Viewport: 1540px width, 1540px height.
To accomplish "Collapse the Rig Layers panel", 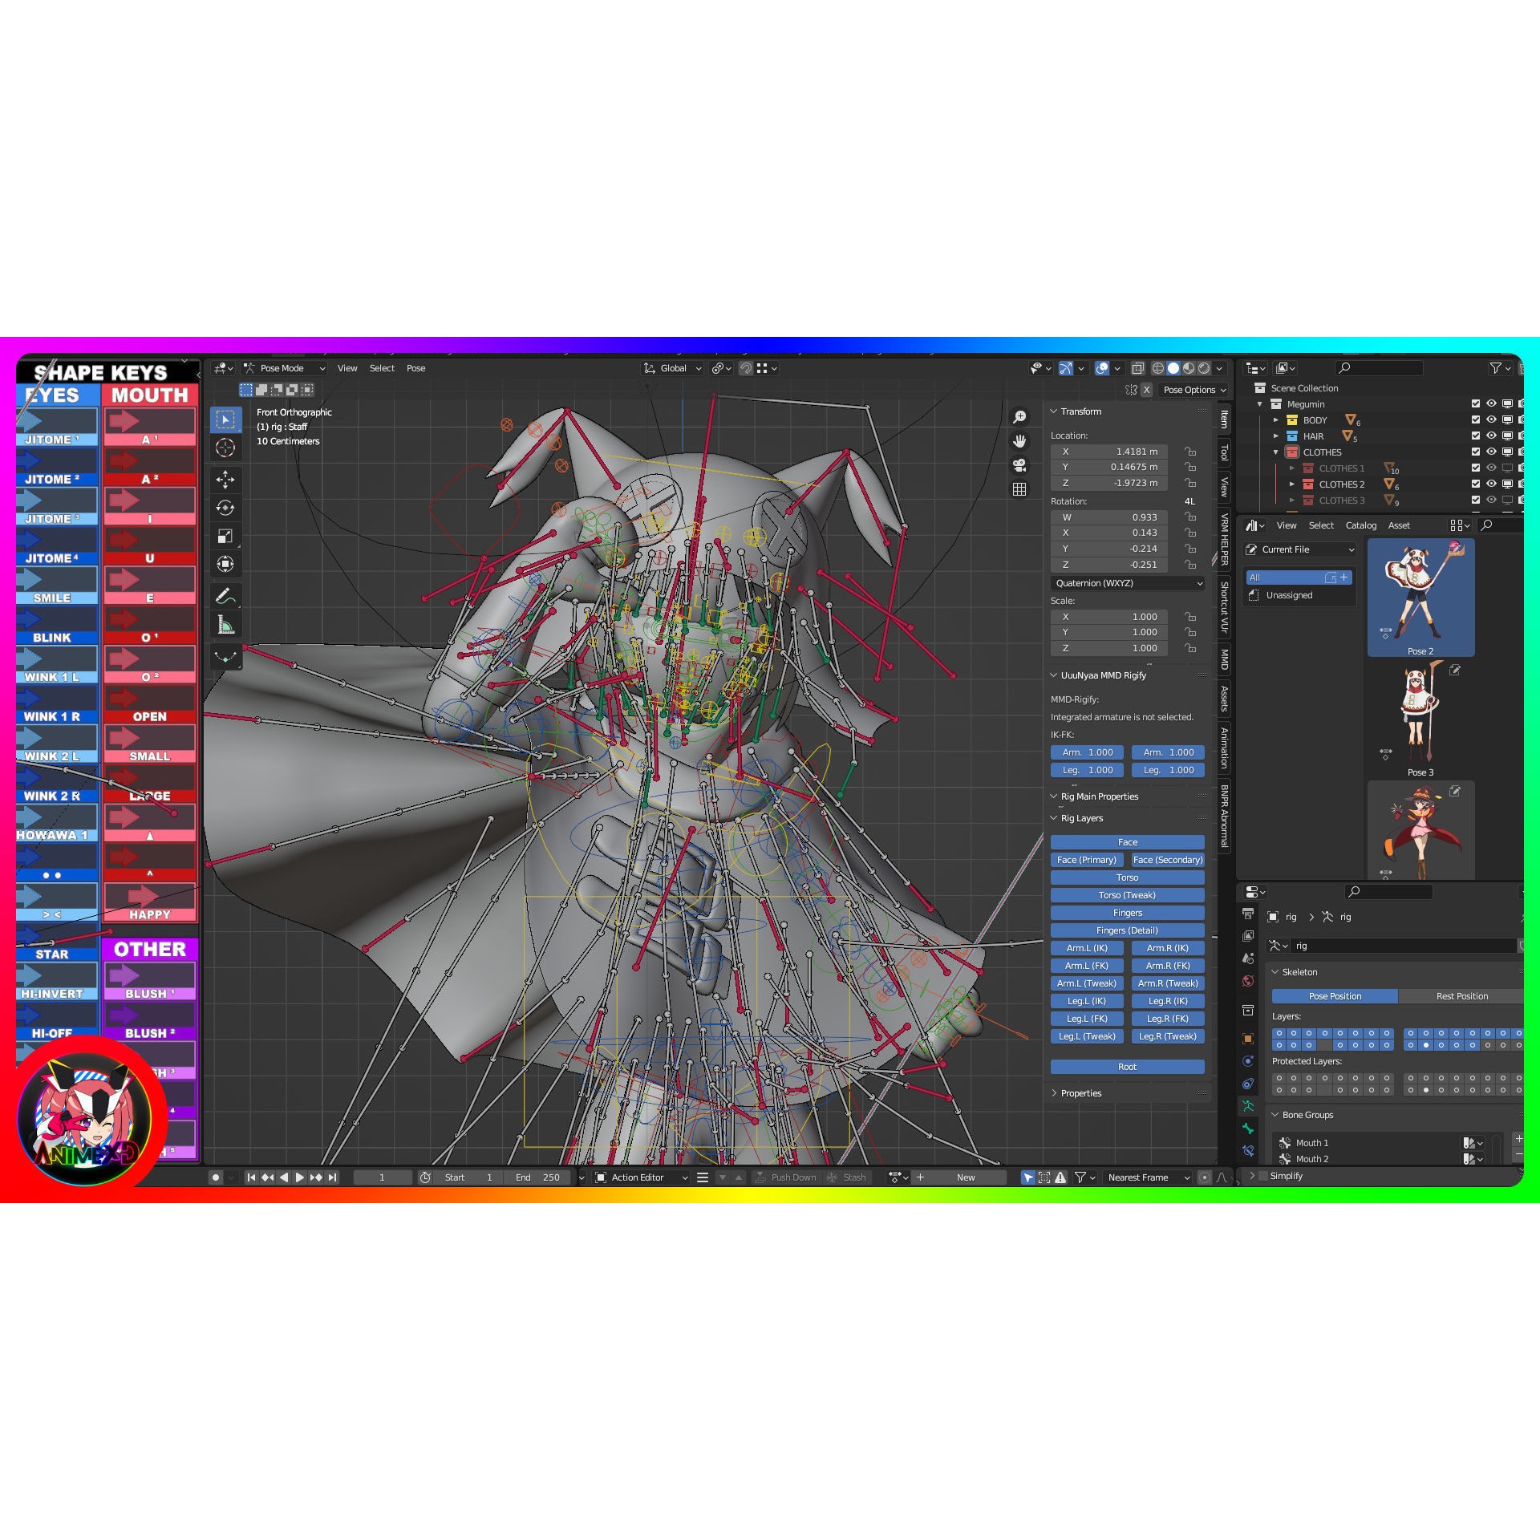I will [x=1081, y=818].
